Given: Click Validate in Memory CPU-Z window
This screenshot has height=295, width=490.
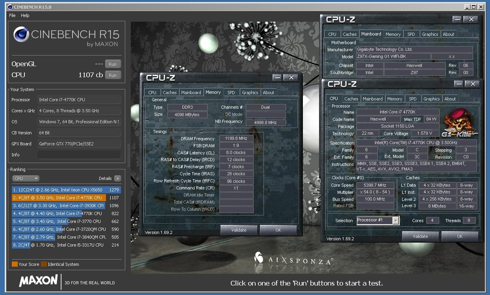Looking at the screenshot, I should (239, 230).
